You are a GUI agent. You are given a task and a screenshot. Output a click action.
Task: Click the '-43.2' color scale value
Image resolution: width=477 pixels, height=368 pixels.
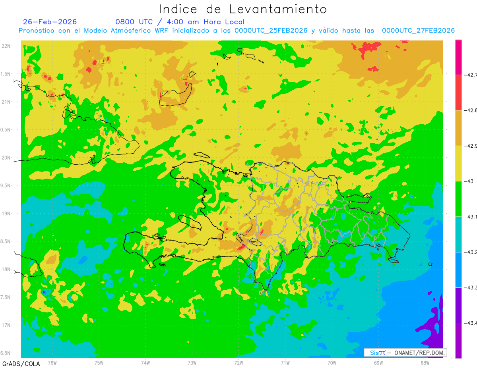(x=470, y=252)
